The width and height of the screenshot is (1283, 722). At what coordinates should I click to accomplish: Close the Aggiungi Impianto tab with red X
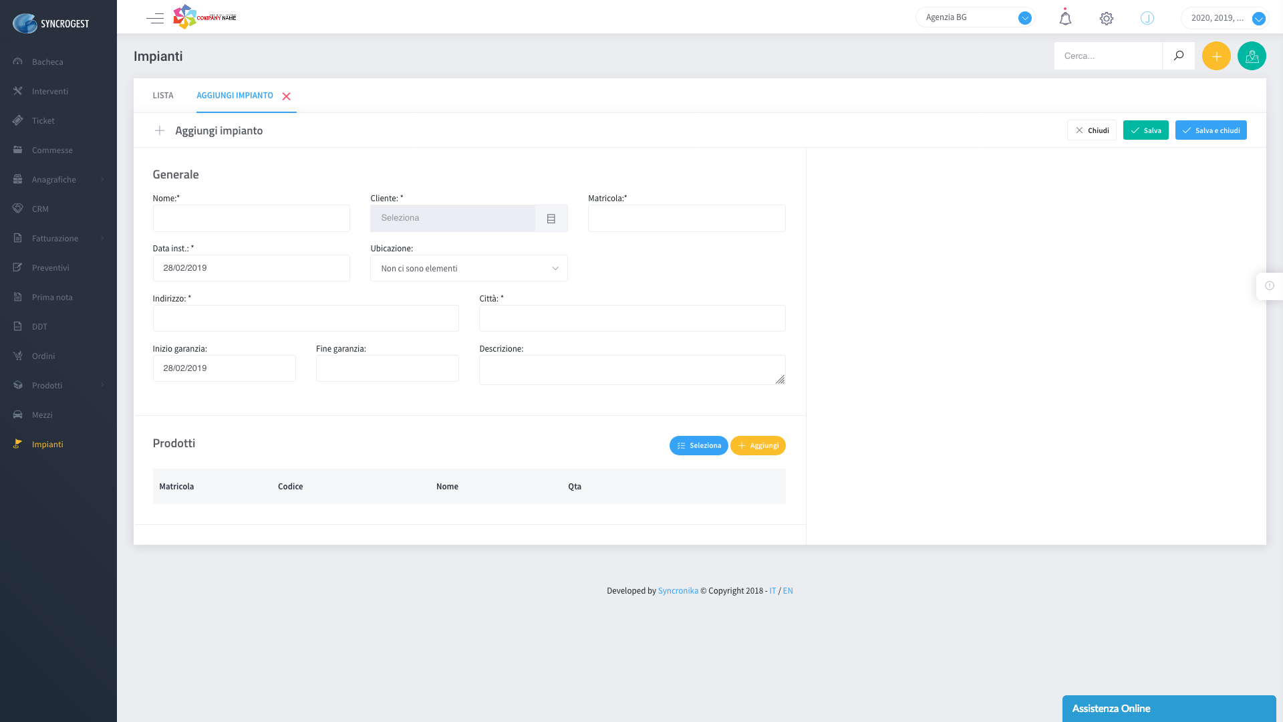point(286,96)
